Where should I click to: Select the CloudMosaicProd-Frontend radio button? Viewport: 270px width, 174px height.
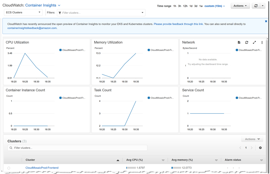click(9, 168)
